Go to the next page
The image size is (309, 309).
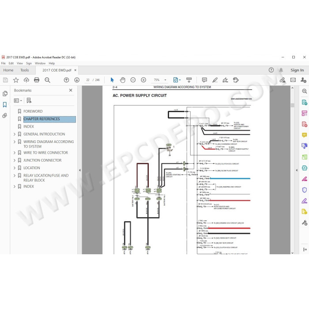[77, 80]
